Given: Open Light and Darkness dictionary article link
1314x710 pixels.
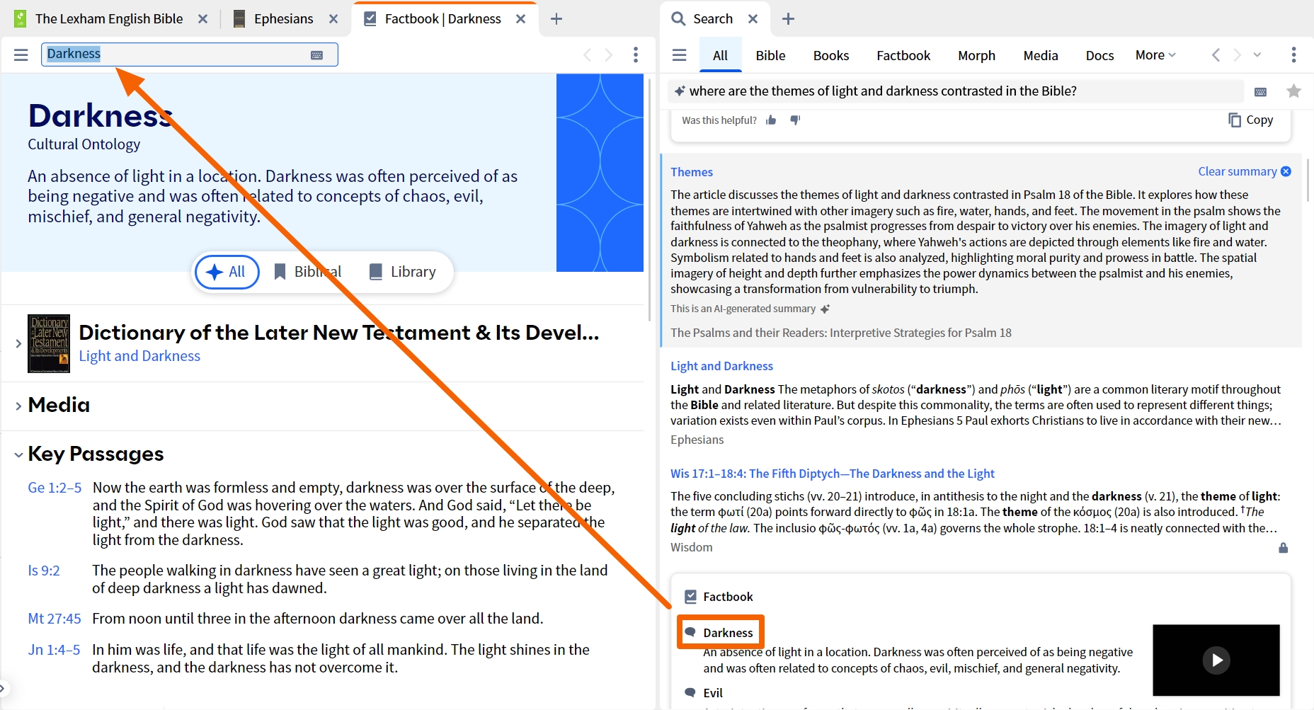Looking at the screenshot, I should 139,356.
